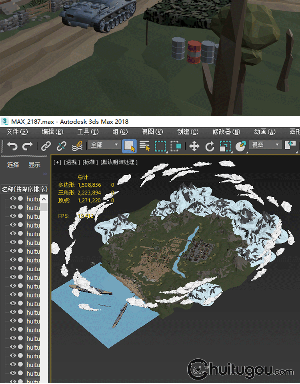
Task: Click the 名称(按降序排序) column header
Action: (24, 189)
